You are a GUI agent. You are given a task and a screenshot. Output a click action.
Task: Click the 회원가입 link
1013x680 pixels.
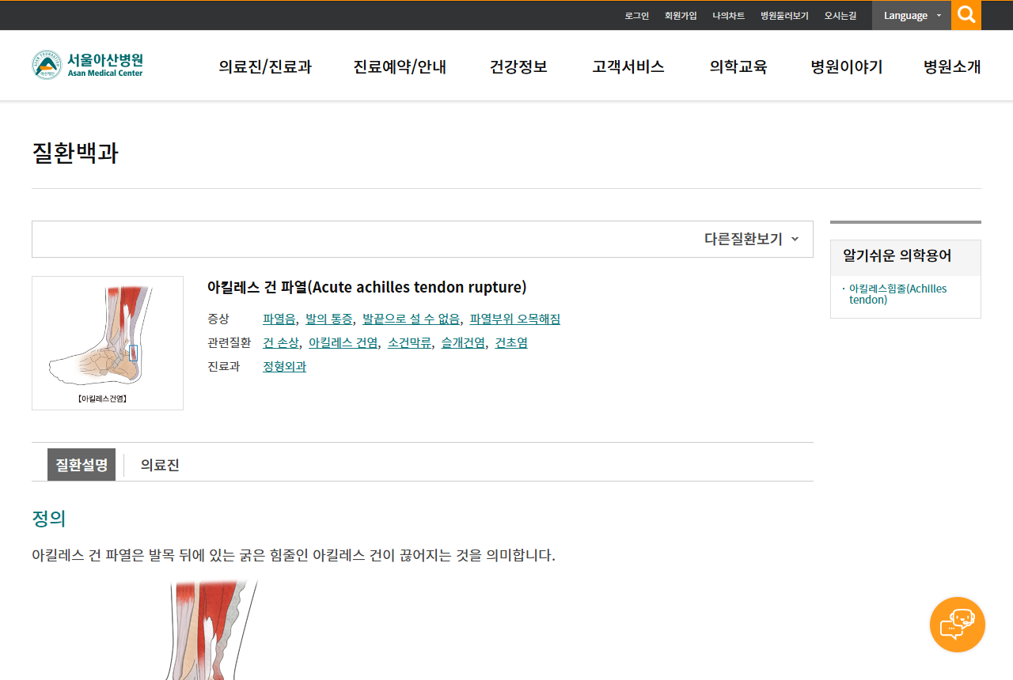click(x=681, y=16)
